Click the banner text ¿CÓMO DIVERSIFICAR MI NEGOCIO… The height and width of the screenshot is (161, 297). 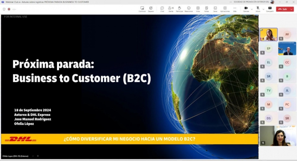pyautogui.click(x=129, y=139)
